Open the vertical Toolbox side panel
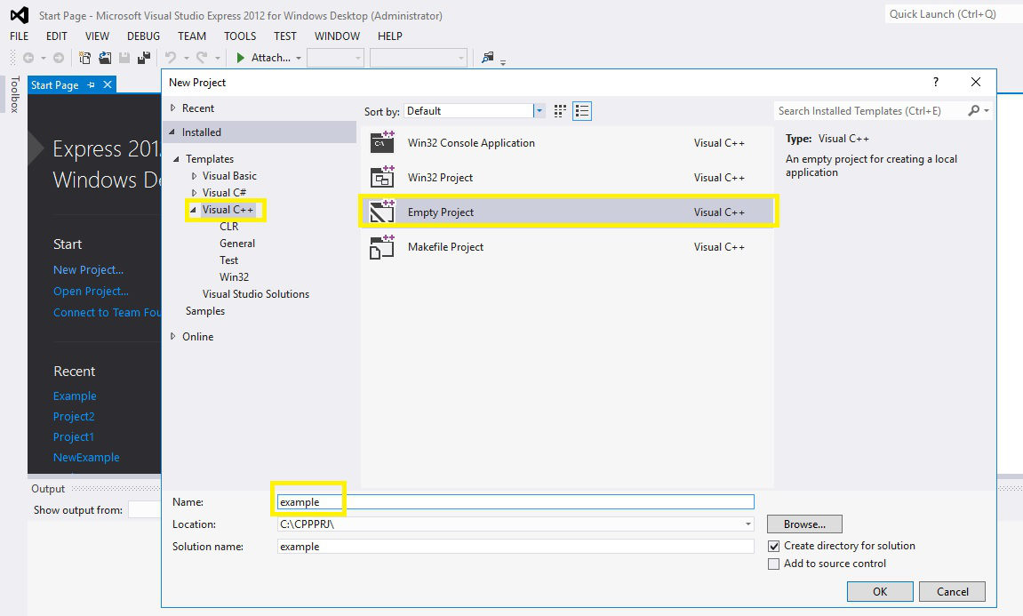Viewport: 1023px width, 616px height. pyautogui.click(x=14, y=94)
